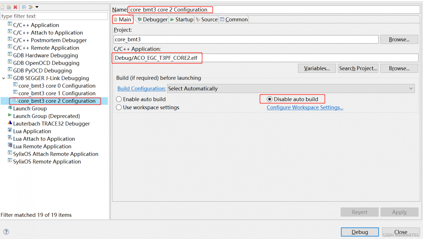Select the Disable auto build radio button

[270, 99]
